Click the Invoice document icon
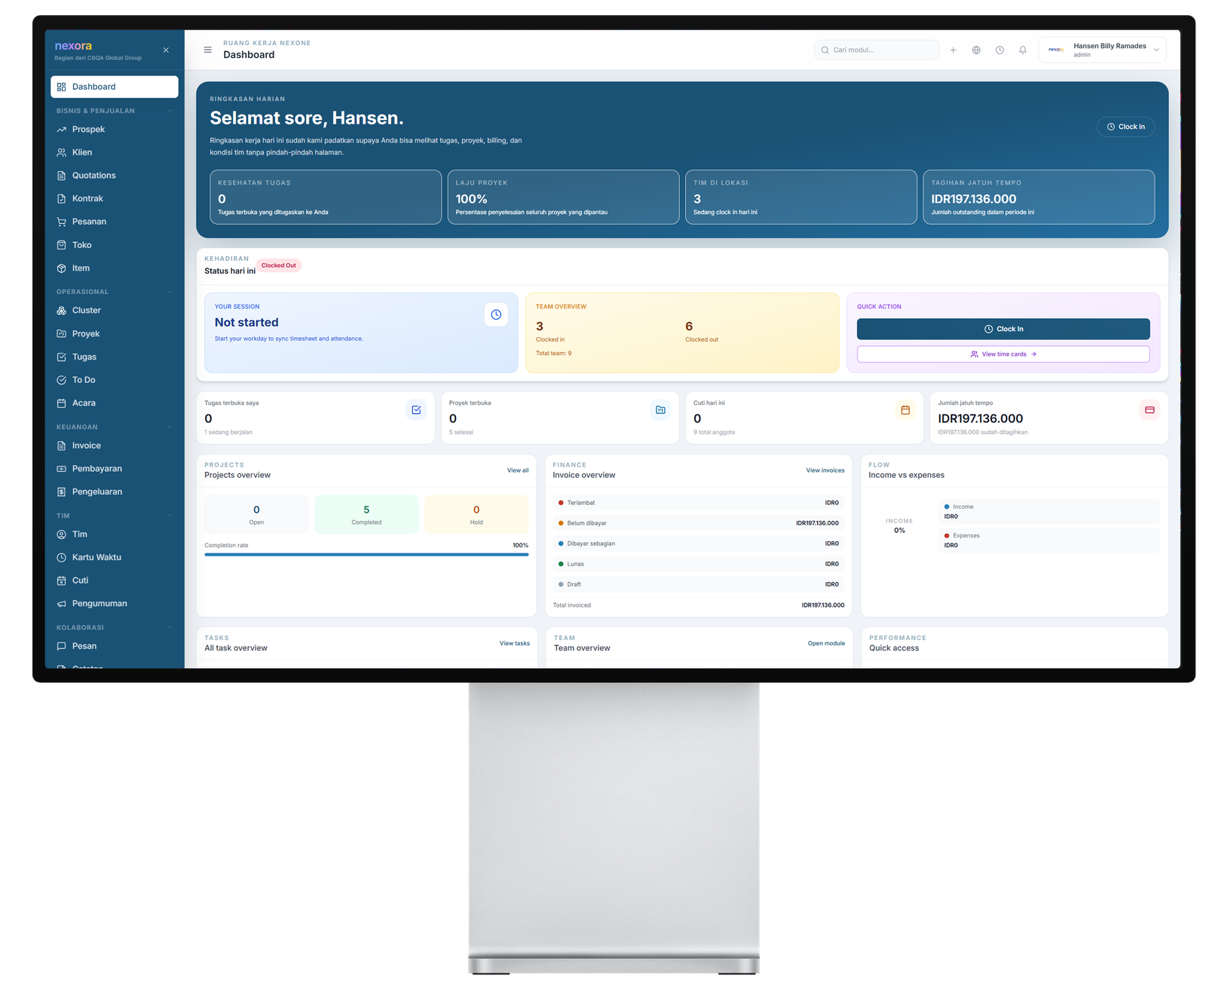The width and height of the screenshot is (1206, 983). point(62,446)
